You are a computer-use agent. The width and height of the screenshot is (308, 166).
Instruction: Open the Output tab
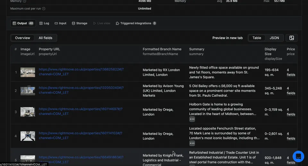tap(22, 23)
